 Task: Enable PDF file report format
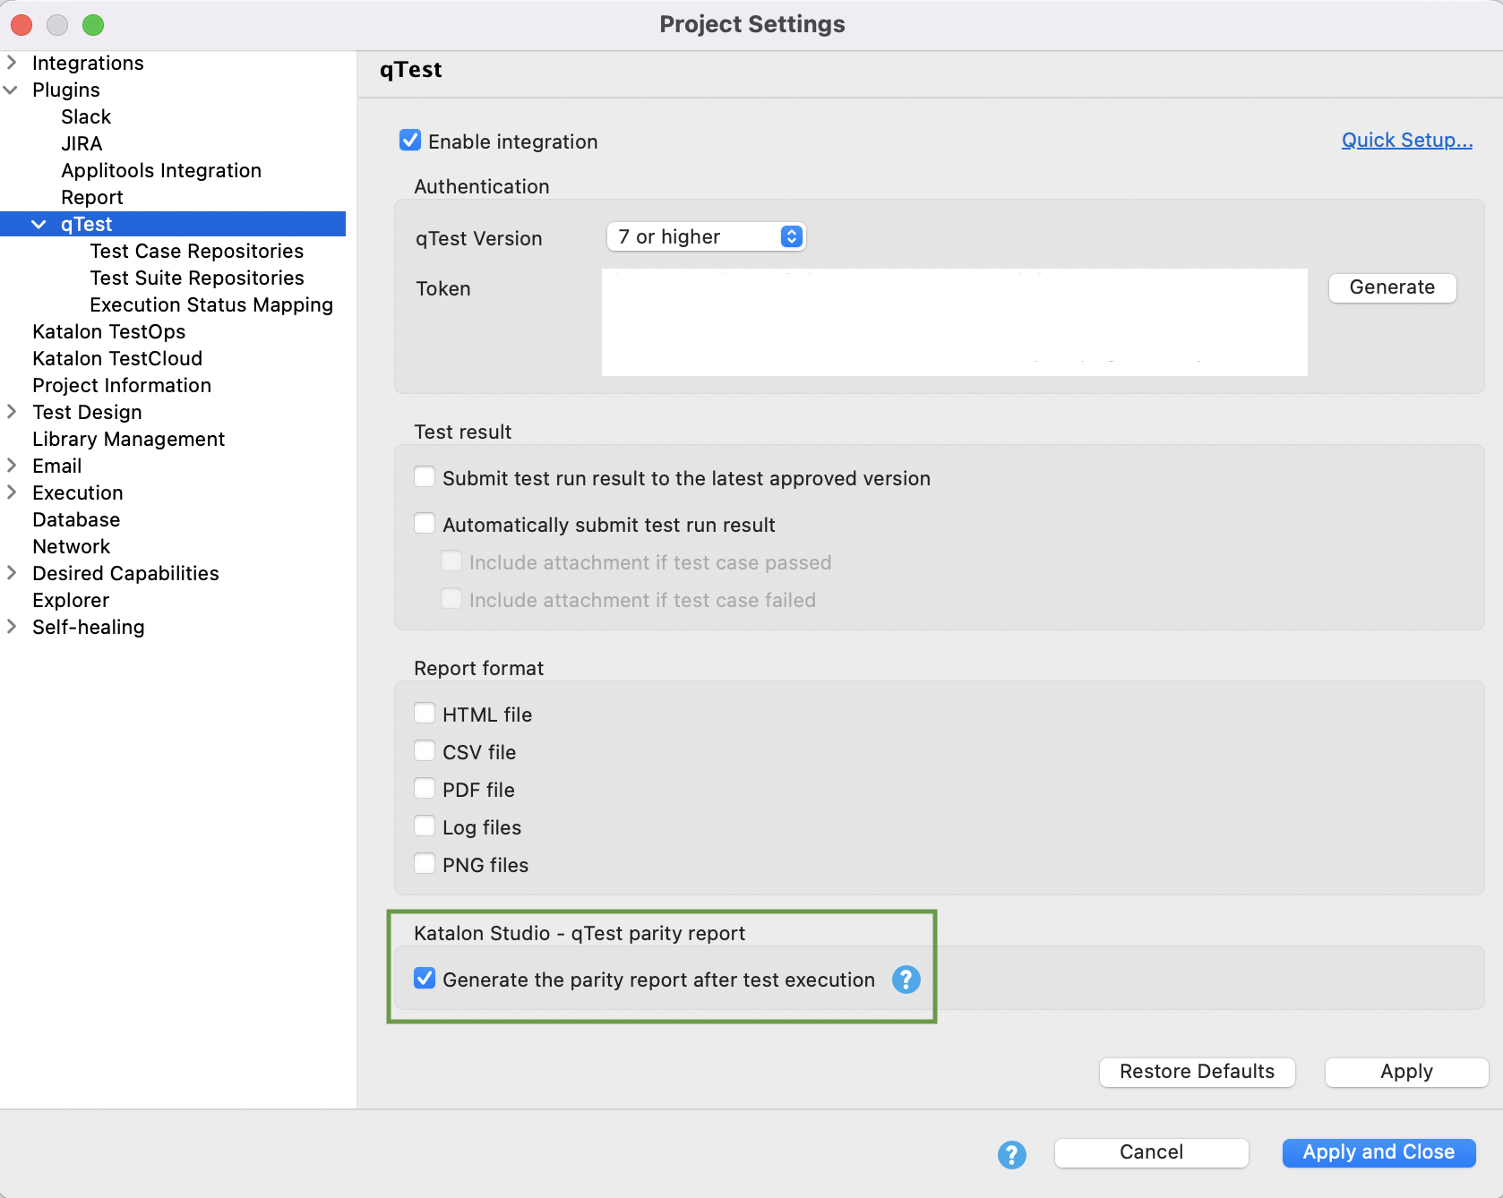(x=424, y=788)
